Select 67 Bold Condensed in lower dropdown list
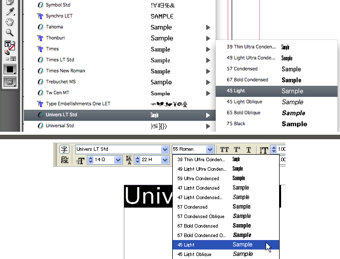The height and width of the screenshot is (259, 340). (226, 226)
